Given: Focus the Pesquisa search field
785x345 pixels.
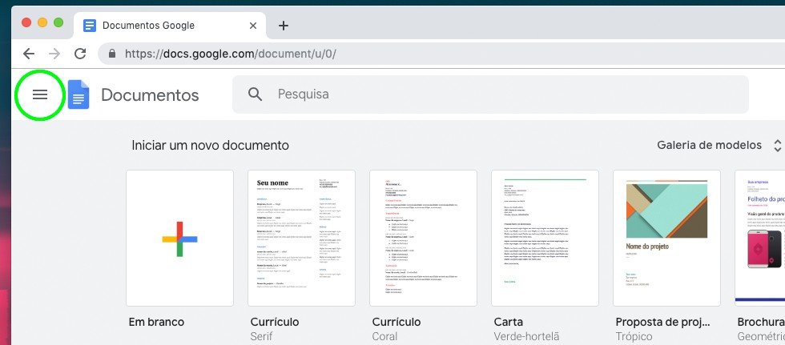Looking at the screenshot, I should [490, 94].
